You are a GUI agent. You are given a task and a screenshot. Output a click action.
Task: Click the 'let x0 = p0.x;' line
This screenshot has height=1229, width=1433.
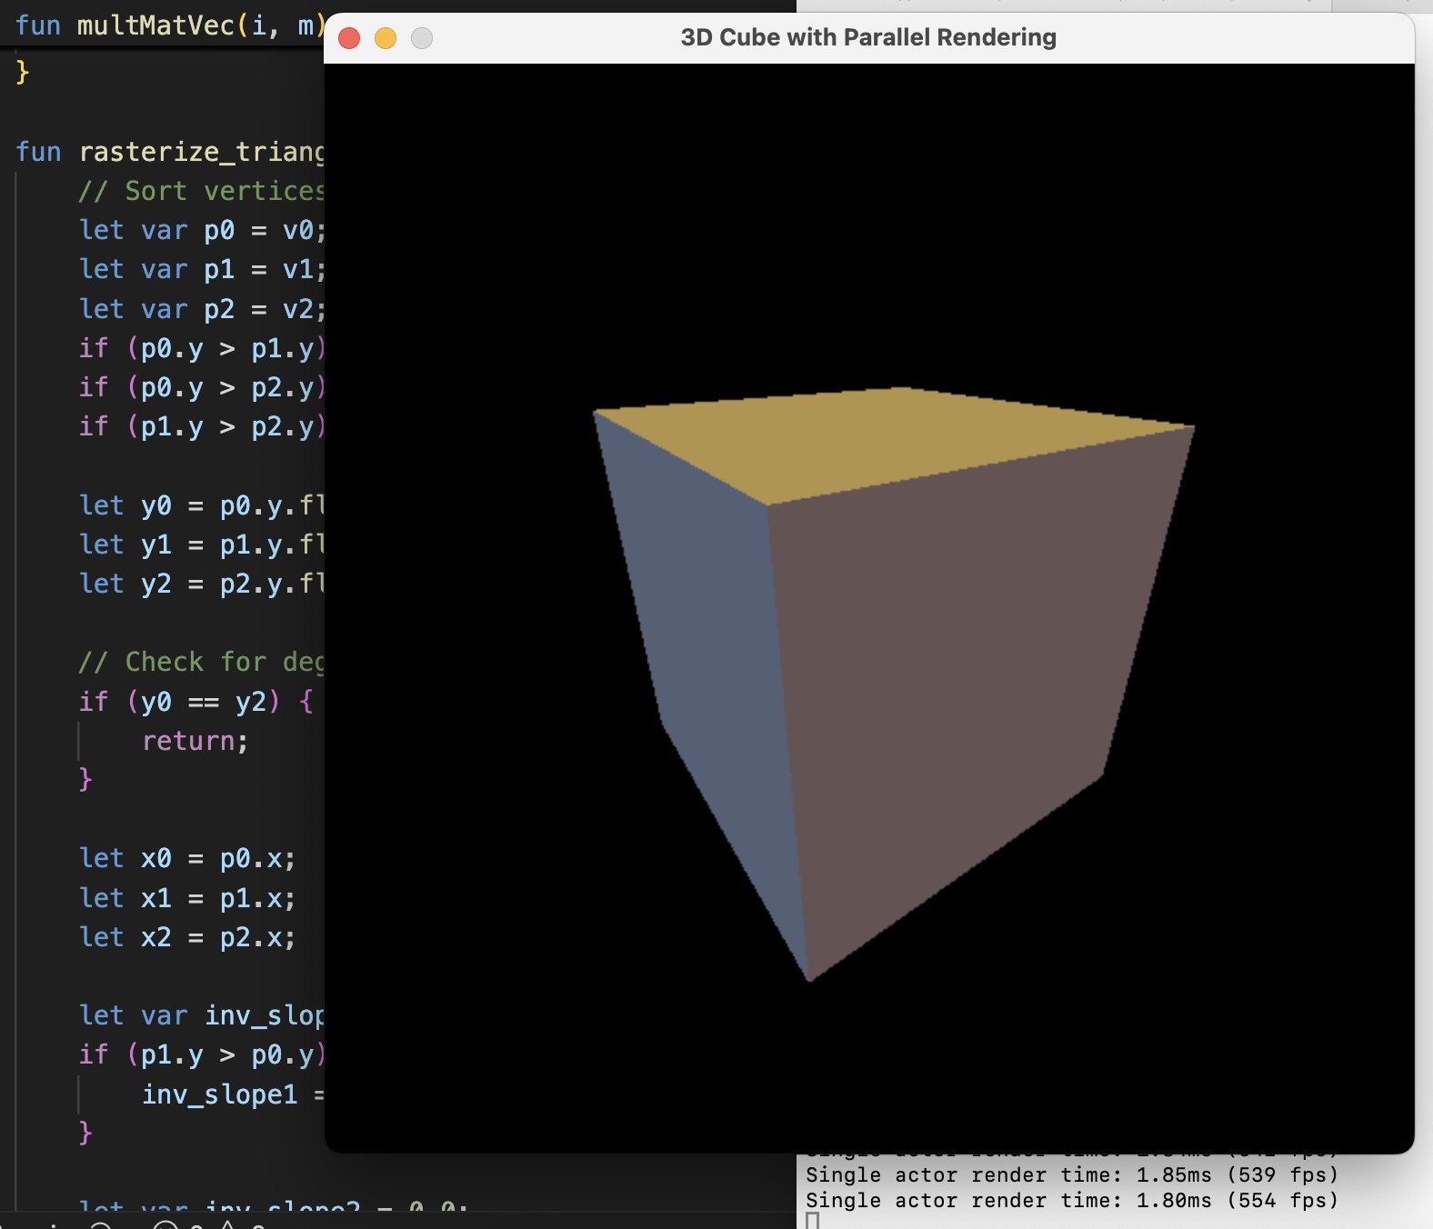[x=186, y=859]
